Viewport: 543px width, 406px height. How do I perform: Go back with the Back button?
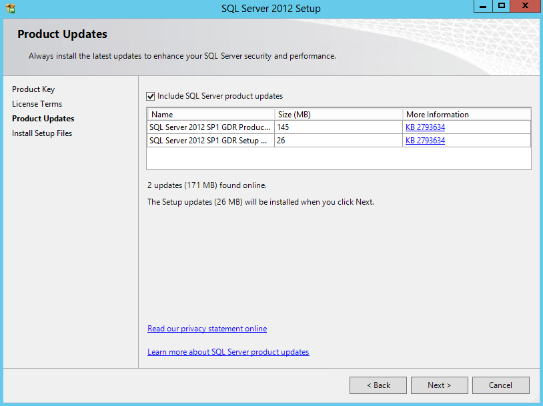(x=378, y=385)
